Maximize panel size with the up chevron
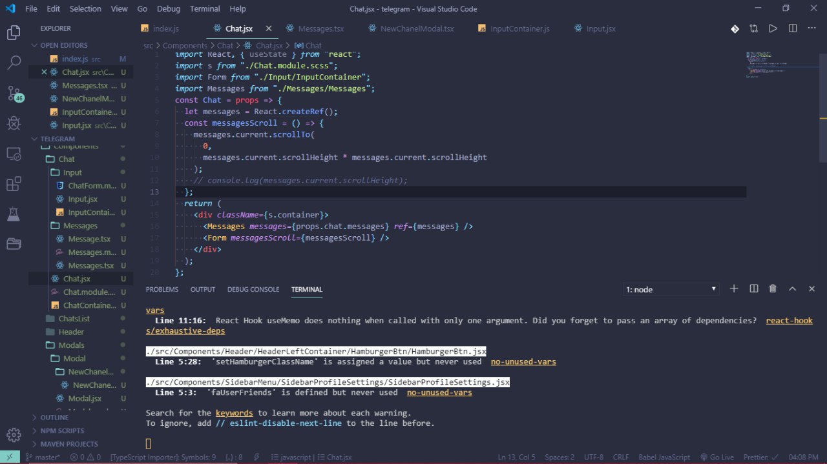 [792, 289]
